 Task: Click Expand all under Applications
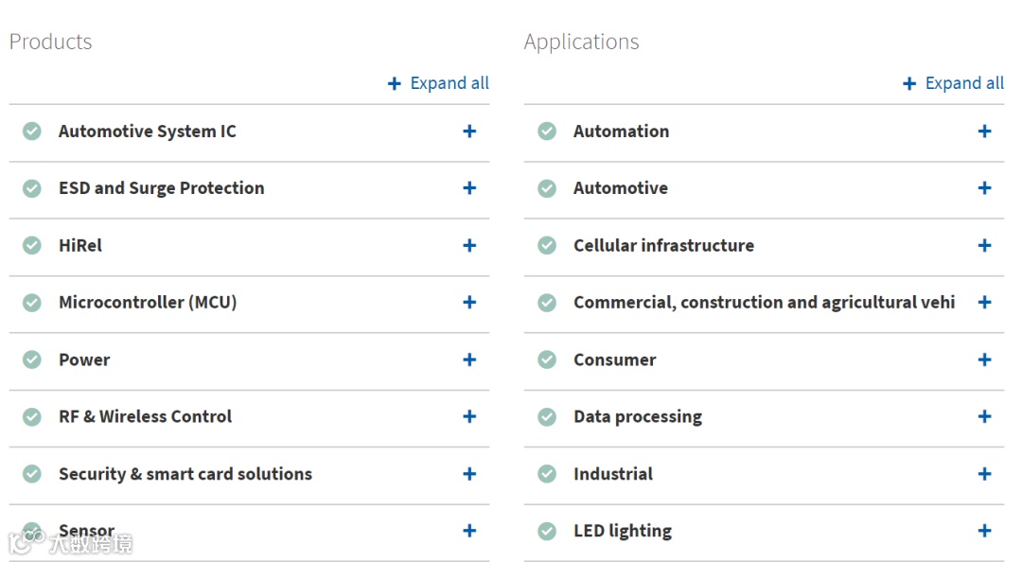pos(954,83)
